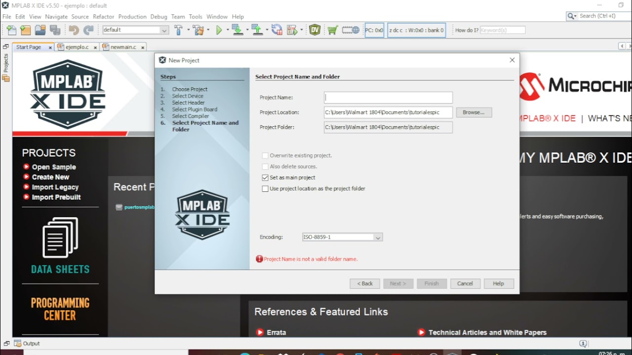The image size is (632, 355).
Task: Open the Tools menu
Action: coord(196,17)
